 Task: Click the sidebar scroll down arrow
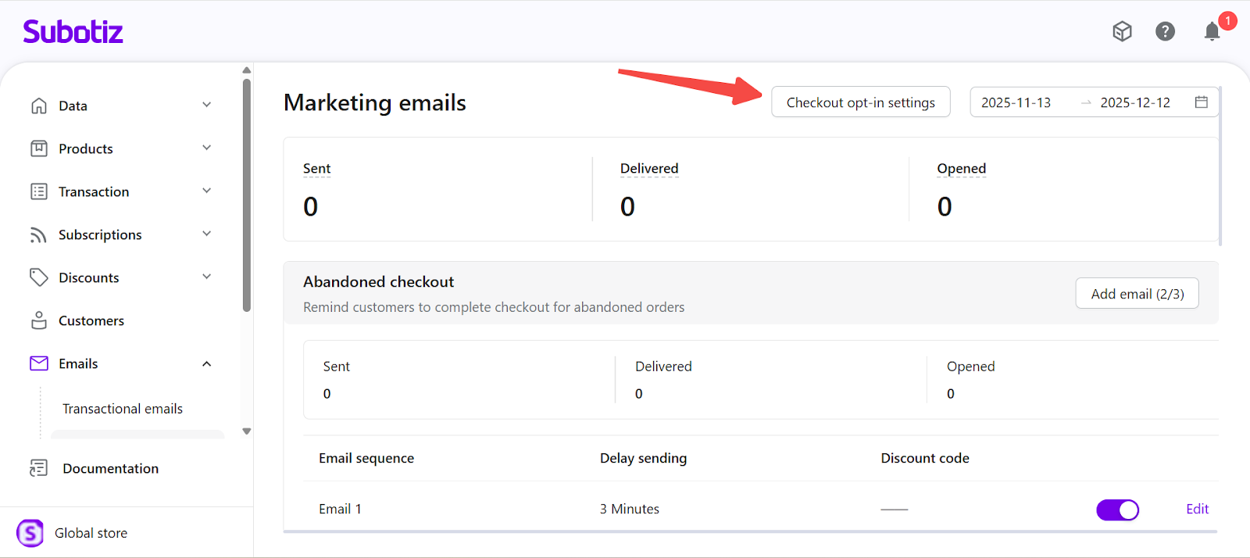point(247,431)
